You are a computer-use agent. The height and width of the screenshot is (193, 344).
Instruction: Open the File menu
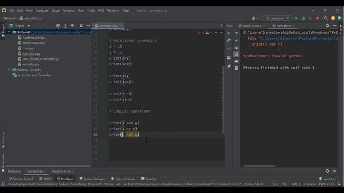(x=12, y=11)
